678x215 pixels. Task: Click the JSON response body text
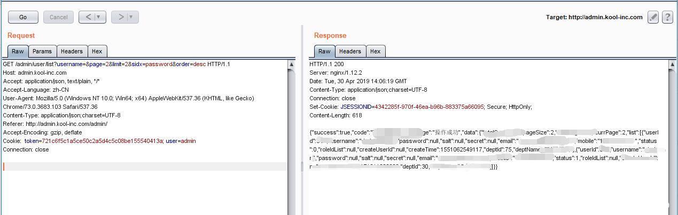tap(481, 149)
